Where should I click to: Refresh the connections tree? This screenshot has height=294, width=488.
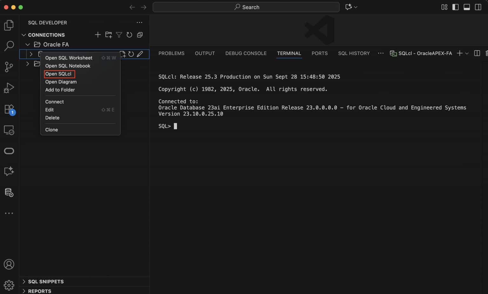(129, 35)
